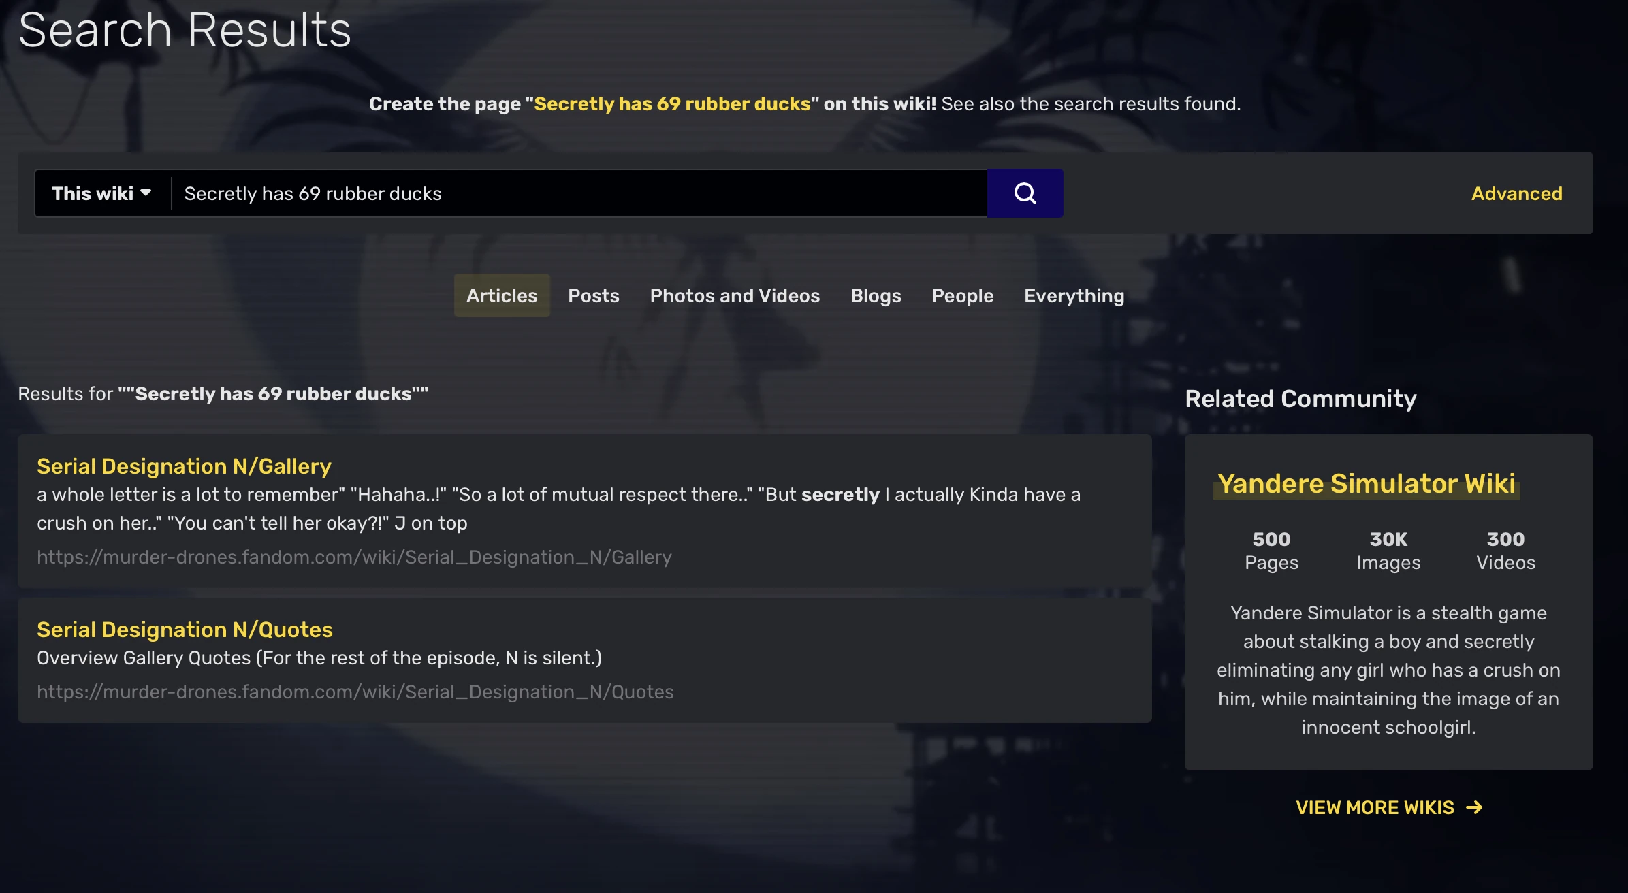Image resolution: width=1628 pixels, height=893 pixels.
Task: Visit the Yandere Simulator Wiki
Action: coord(1367,483)
